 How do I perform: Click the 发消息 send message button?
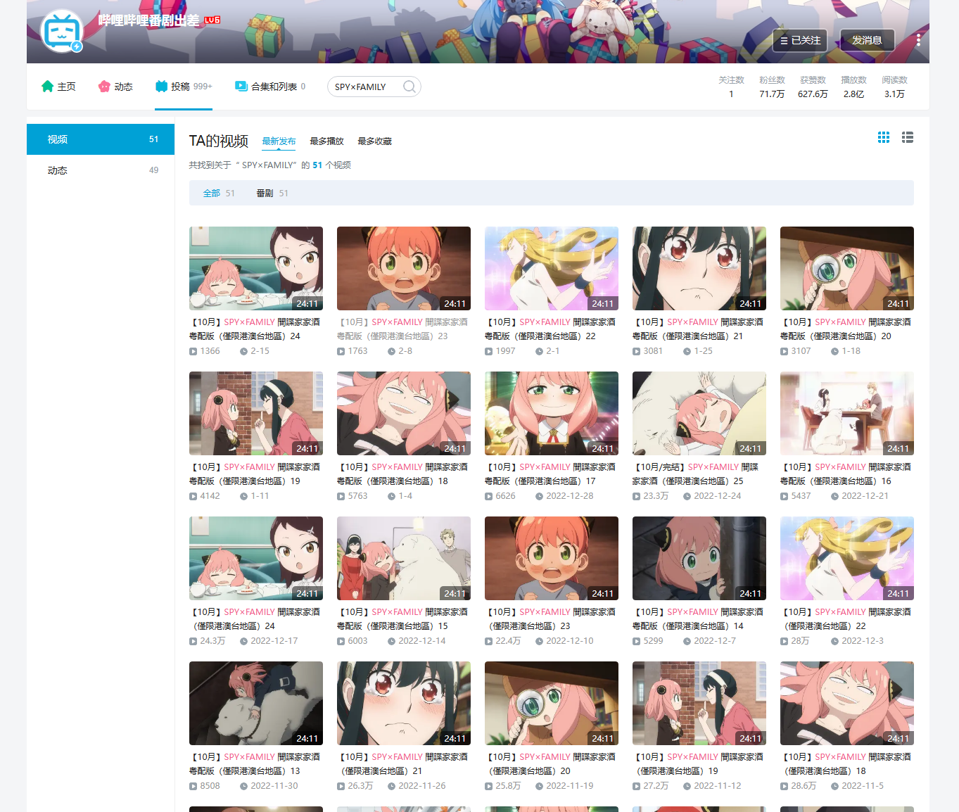pyautogui.click(x=867, y=40)
